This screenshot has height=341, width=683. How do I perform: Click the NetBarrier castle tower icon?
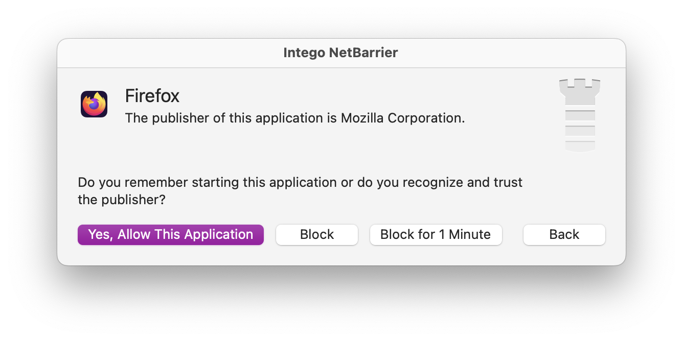click(580, 115)
